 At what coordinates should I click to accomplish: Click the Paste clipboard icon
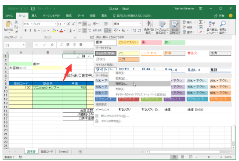pos(9,25)
